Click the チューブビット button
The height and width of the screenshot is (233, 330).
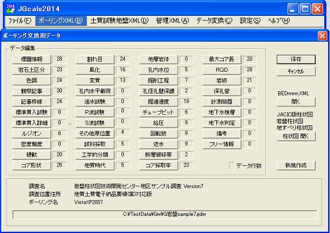click(x=159, y=112)
